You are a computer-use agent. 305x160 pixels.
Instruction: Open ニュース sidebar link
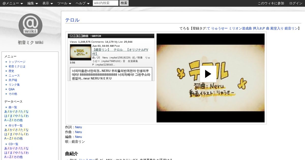tap(14, 75)
